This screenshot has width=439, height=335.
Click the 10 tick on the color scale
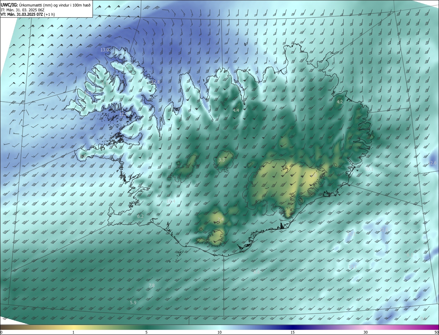pyautogui.click(x=219, y=333)
